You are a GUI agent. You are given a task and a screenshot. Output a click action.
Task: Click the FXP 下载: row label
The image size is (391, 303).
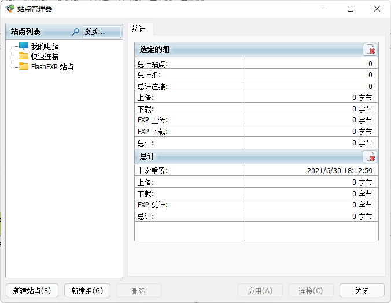(x=153, y=132)
